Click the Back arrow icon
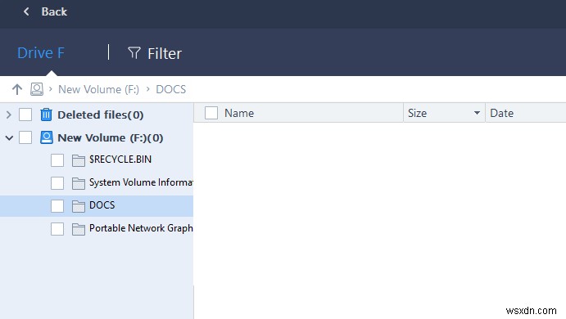The height and width of the screenshot is (319, 566). click(x=26, y=11)
